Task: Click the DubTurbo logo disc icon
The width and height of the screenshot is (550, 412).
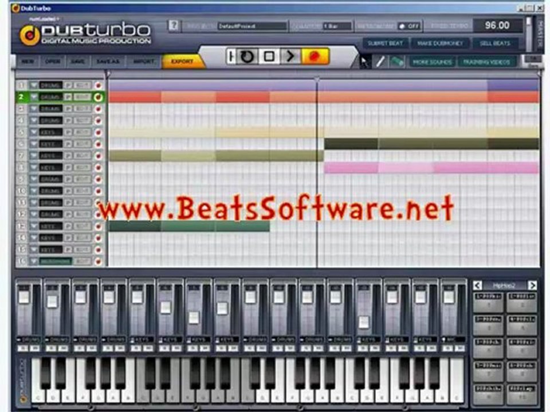Action: click(x=30, y=35)
